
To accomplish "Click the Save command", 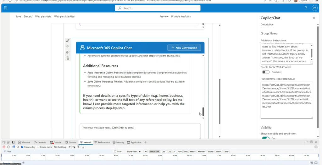I will click(18, 16).
